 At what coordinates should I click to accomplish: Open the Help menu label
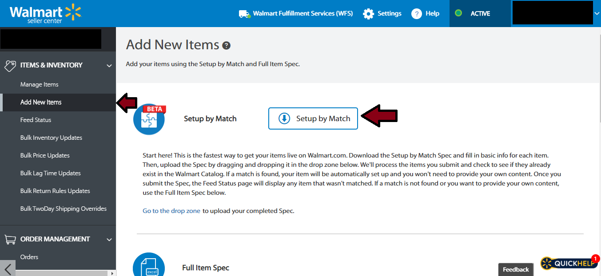point(432,13)
